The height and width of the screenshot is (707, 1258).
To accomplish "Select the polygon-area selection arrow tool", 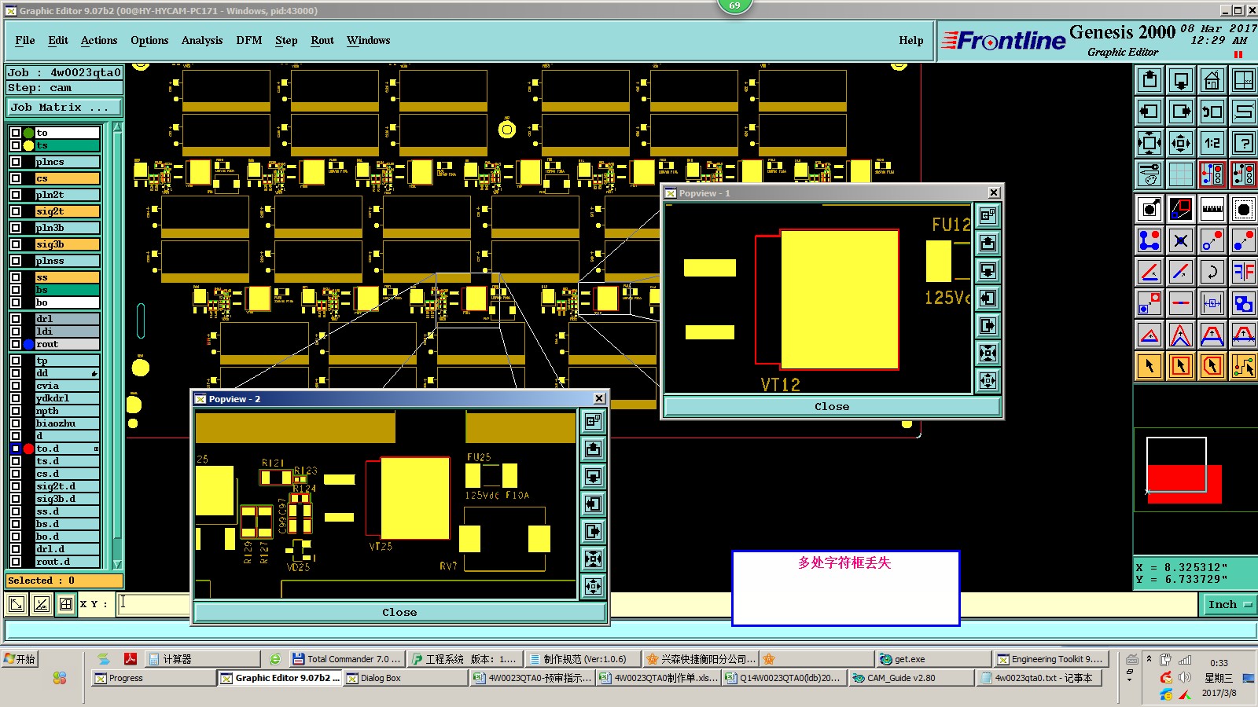I will pyautogui.click(x=1212, y=366).
